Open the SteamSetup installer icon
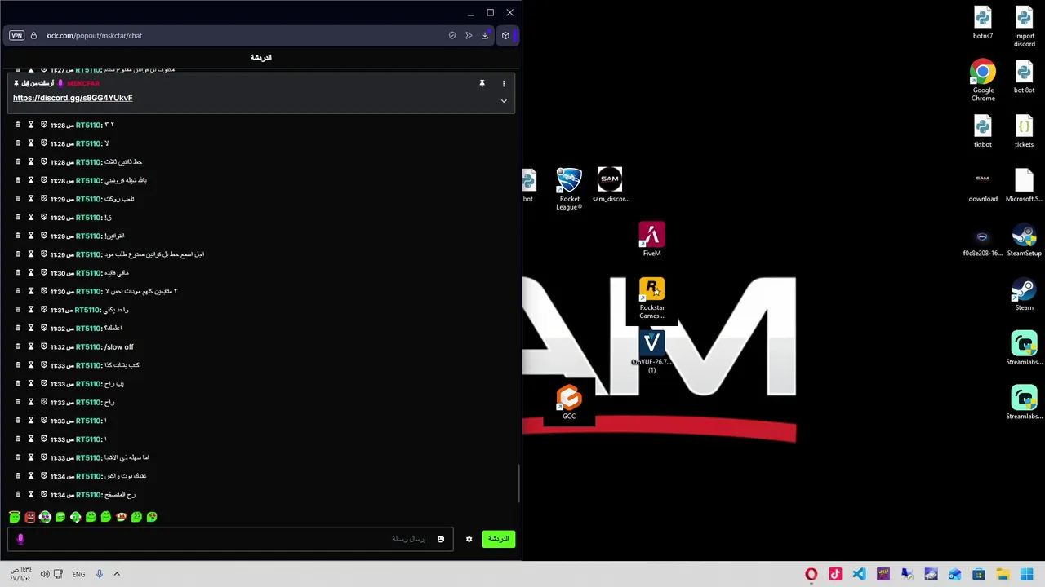Viewport: 1045px width, 587px height. click(x=1025, y=241)
